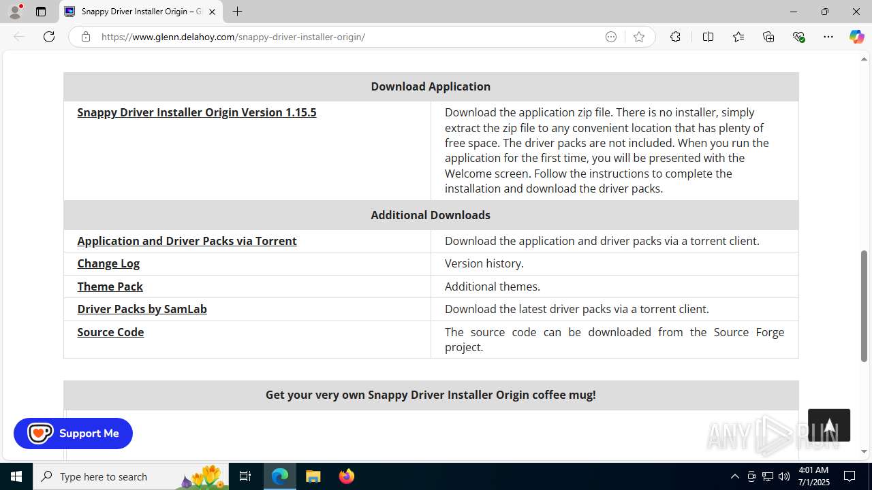Click the scrollbar up arrow
This screenshot has height=490, width=872.
(x=864, y=59)
